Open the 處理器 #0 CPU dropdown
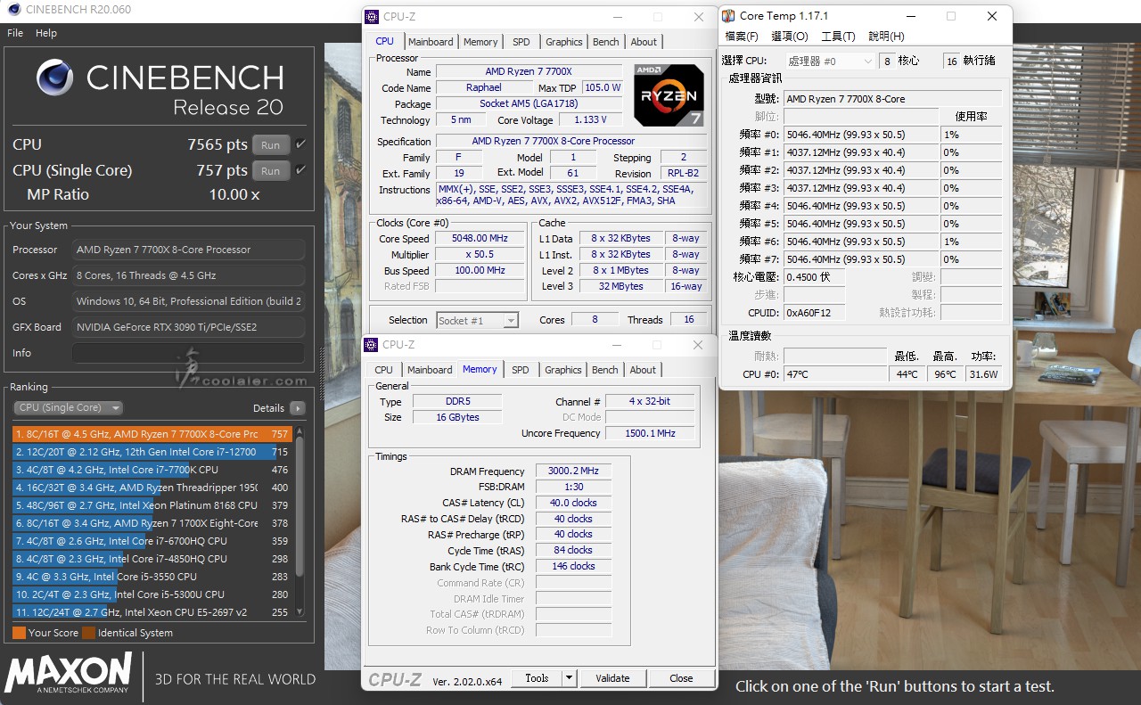 pyautogui.click(x=829, y=61)
